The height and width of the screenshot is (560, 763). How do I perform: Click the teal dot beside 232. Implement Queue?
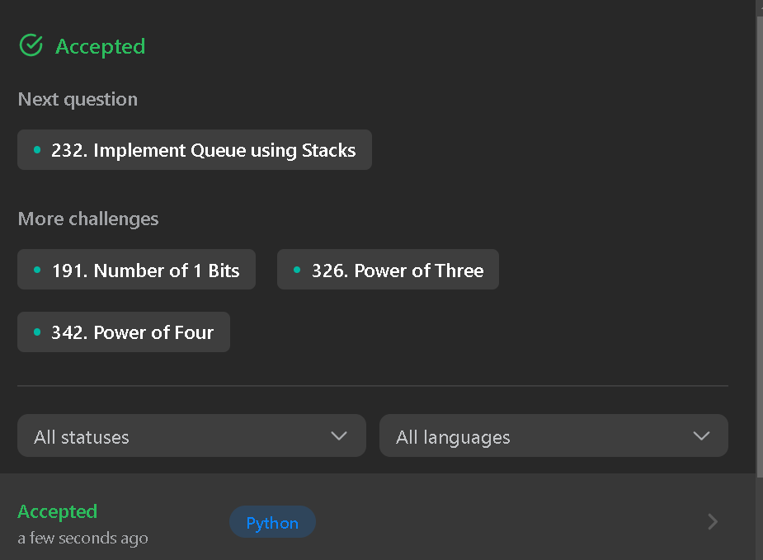pyautogui.click(x=37, y=150)
